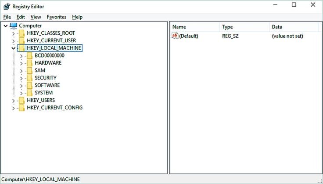323x184 pixels.
Task: Collapse the Computer root node
Action: click(6, 26)
